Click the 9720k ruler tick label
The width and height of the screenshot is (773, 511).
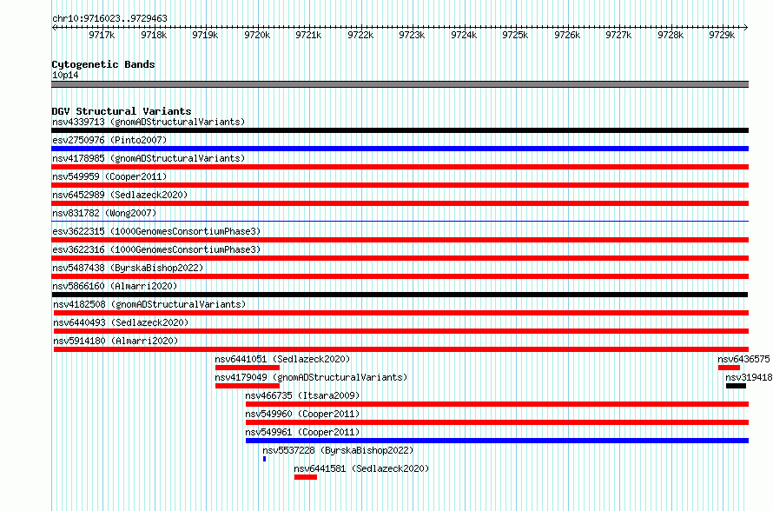click(257, 35)
